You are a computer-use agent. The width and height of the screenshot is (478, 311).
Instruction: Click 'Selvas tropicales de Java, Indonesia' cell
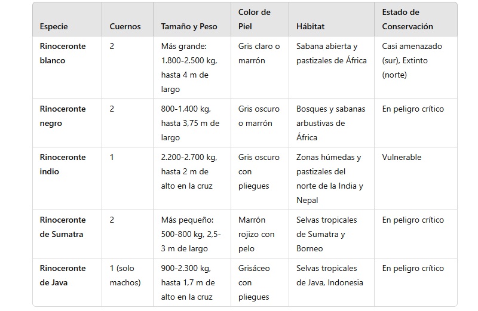[x=330, y=275]
